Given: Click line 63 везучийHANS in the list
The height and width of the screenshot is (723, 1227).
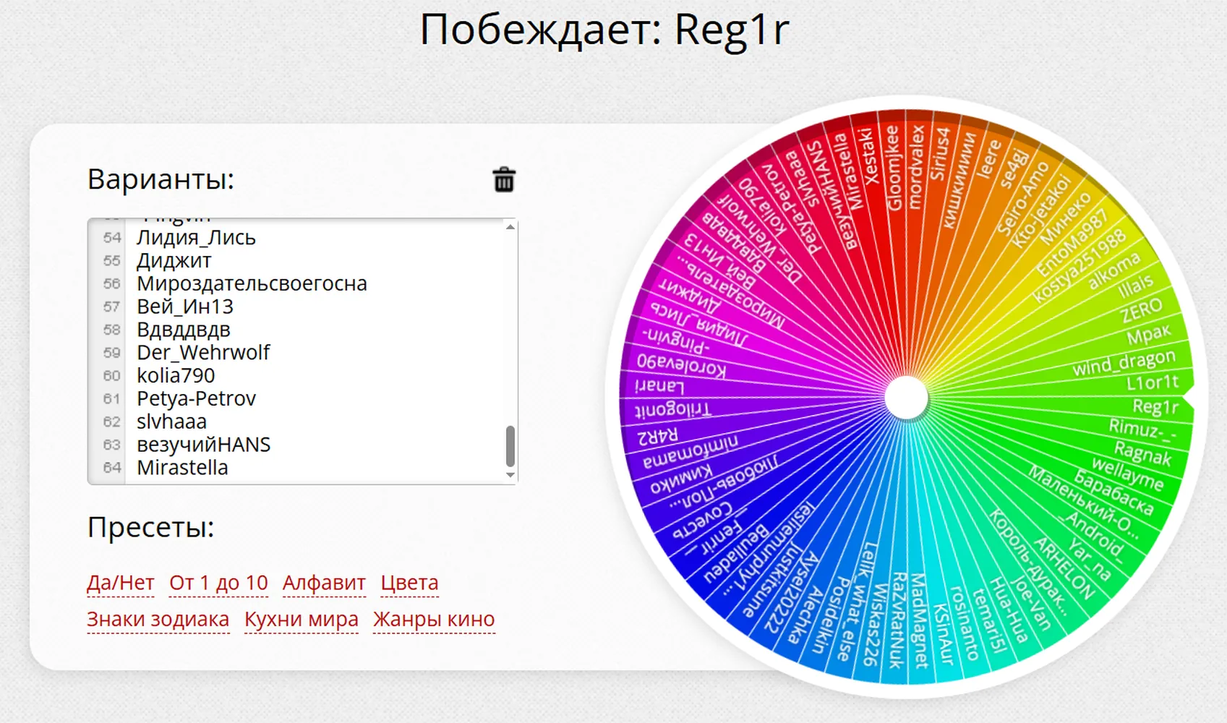Looking at the screenshot, I should click(x=203, y=445).
